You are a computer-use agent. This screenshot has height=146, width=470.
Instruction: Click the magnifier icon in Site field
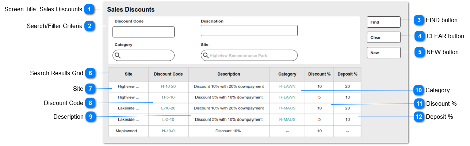tap(206, 55)
